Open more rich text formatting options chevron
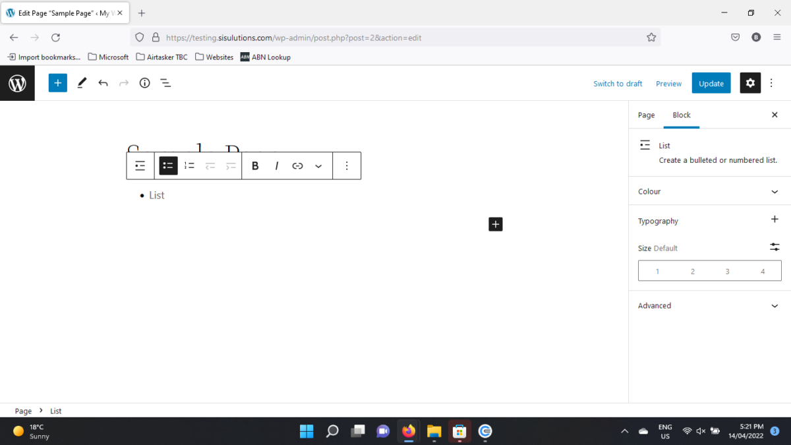The width and height of the screenshot is (791, 445). click(x=318, y=165)
